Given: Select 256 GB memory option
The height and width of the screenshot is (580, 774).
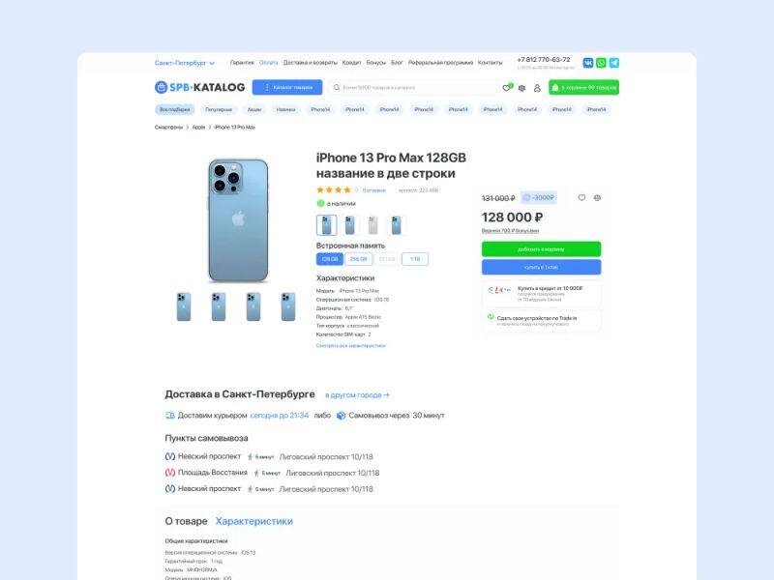Looking at the screenshot, I should point(358,259).
